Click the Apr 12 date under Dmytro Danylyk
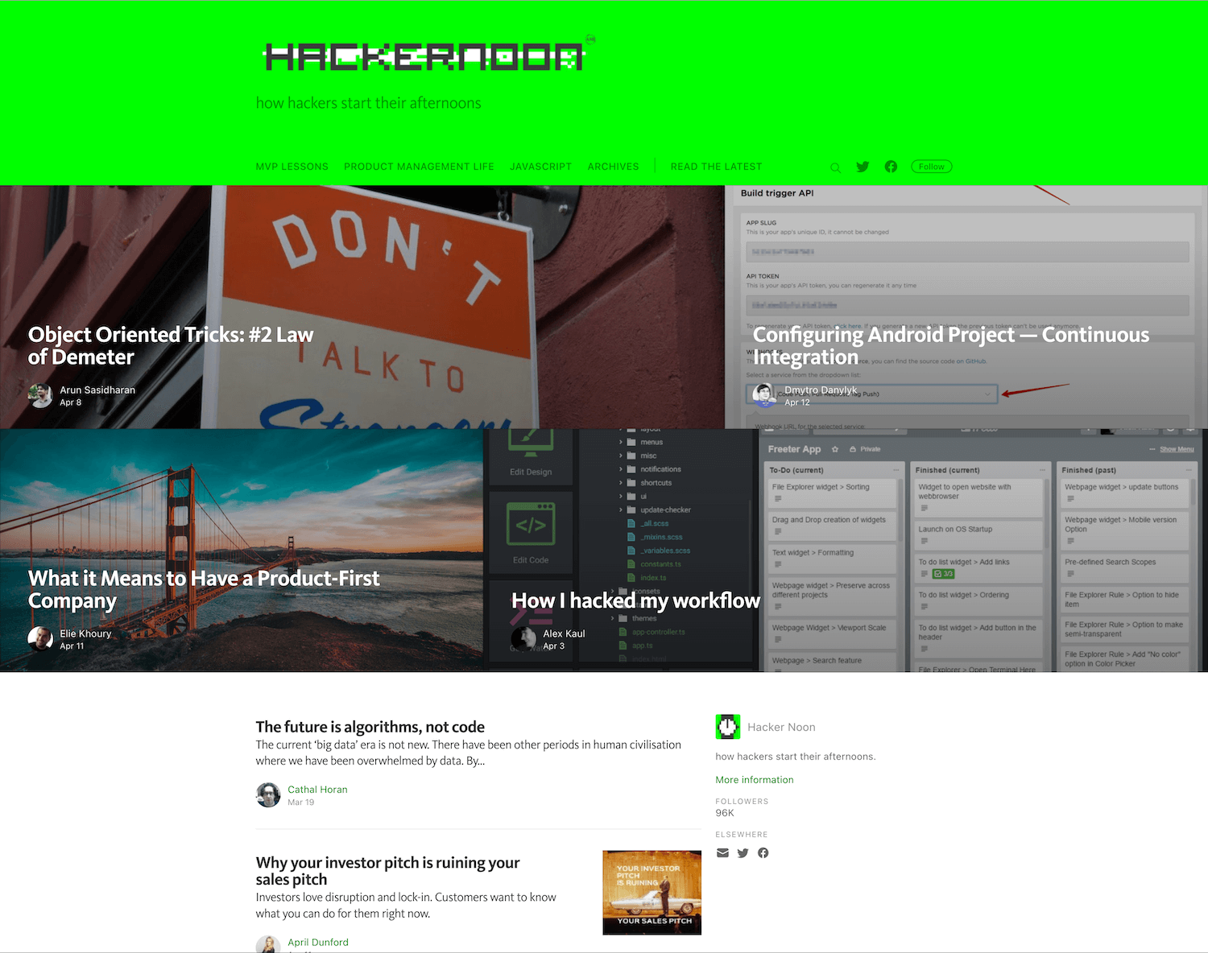Viewport: 1208px width, 953px height. point(797,402)
